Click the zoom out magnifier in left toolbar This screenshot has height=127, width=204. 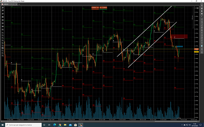[3, 11]
